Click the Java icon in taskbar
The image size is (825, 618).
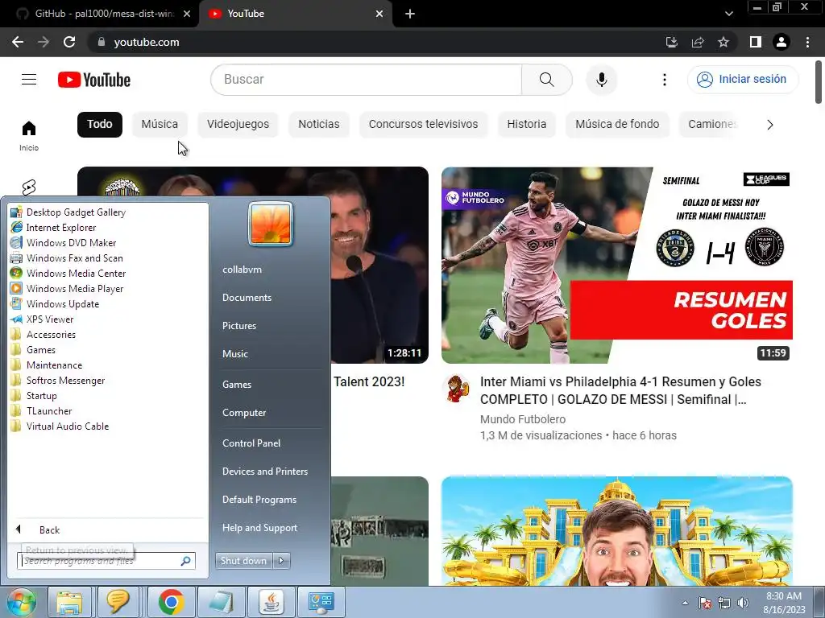(x=272, y=602)
